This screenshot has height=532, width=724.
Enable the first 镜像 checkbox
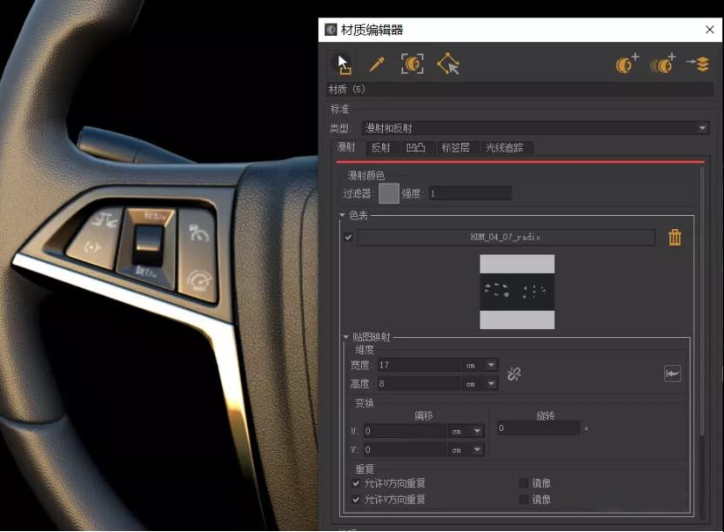pos(524,483)
